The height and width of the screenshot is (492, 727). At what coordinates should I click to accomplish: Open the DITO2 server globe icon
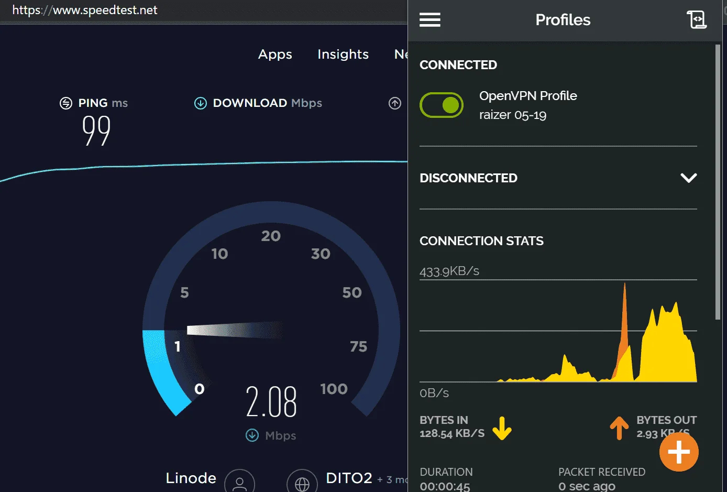click(302, 482)
